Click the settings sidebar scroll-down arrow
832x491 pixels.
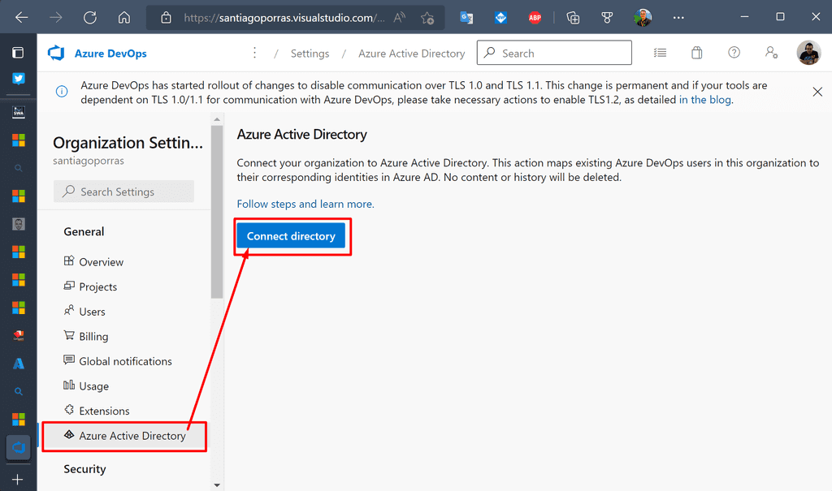click(217, 485)
